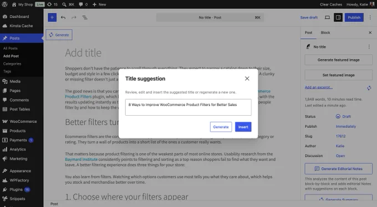This screenshot has width=377, height=207.
Task: Click the Generate title button above the post
Action: point(59,35)
